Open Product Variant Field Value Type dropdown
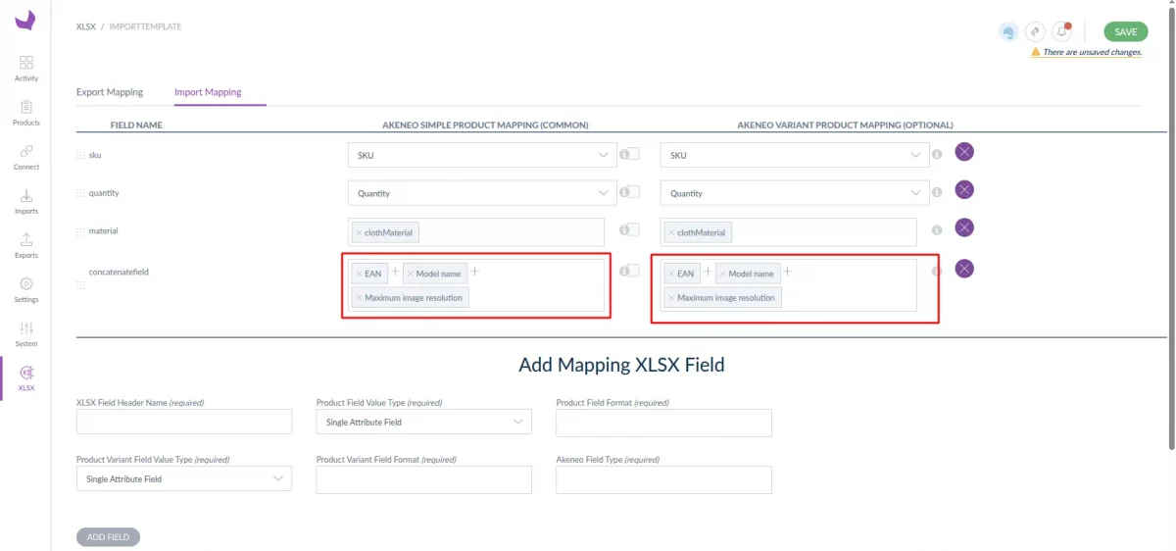Viewport: 1176px width, 551px height. (184, 479)
